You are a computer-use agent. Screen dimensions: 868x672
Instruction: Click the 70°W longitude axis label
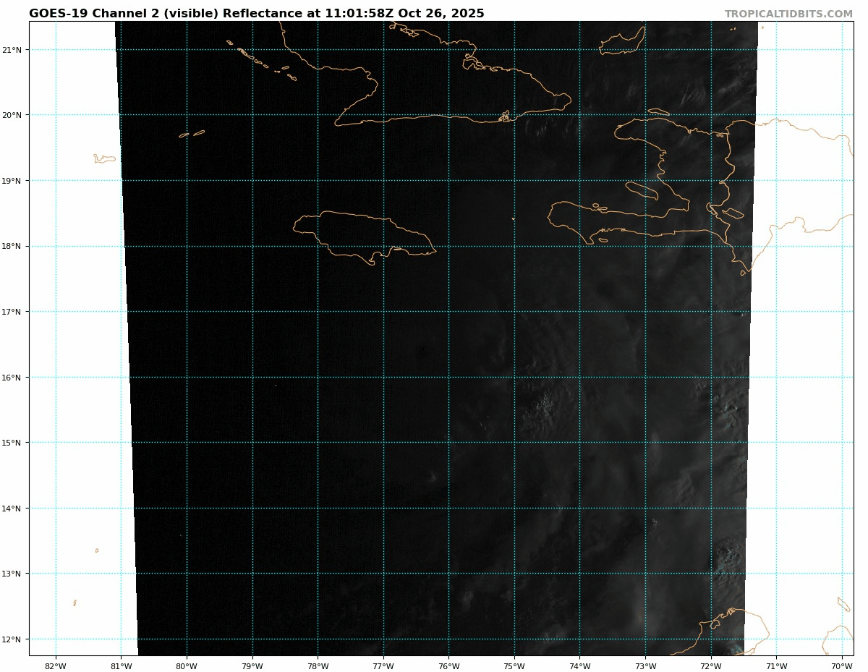tap(841, 665)
